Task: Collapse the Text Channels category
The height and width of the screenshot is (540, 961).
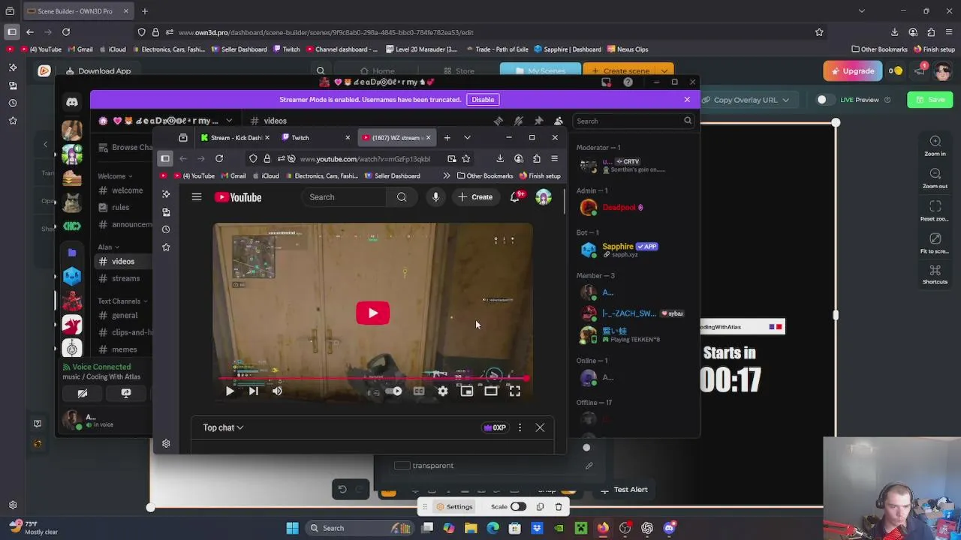Action: 122,301
